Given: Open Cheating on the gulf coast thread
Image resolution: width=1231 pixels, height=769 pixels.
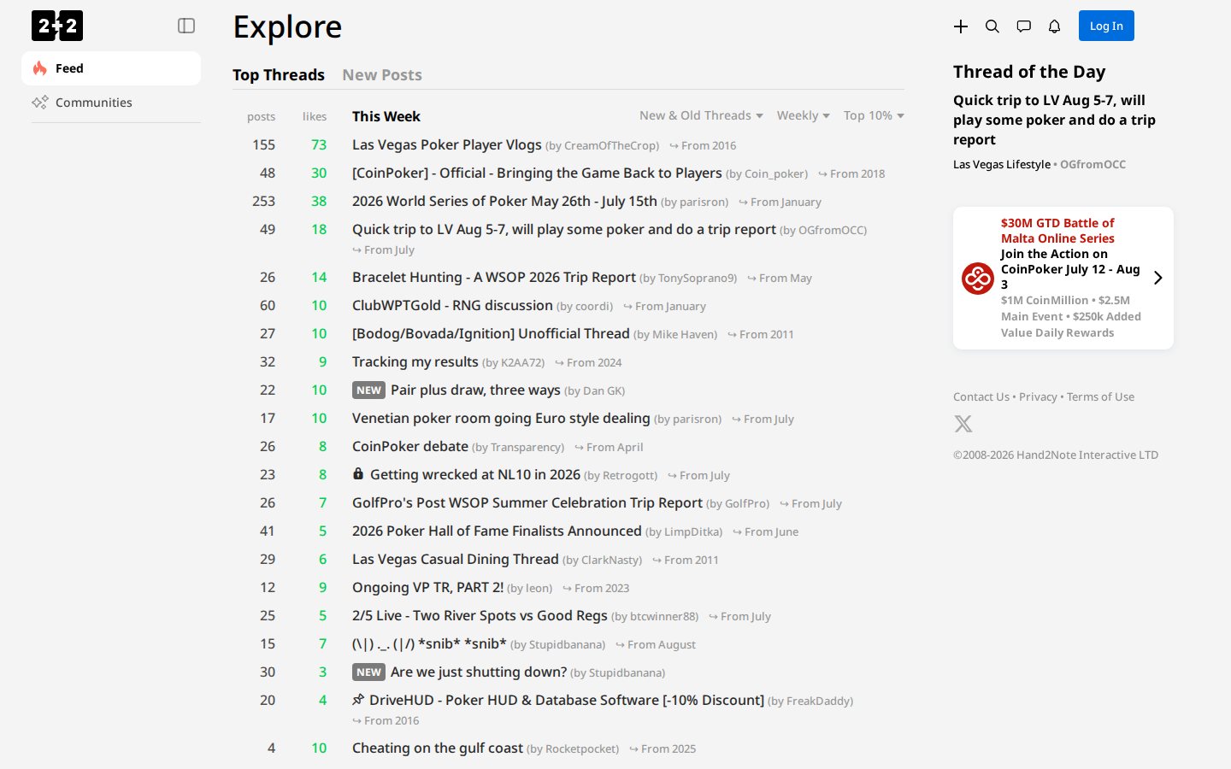Looking at the screenshot, I should coord(438,748).
